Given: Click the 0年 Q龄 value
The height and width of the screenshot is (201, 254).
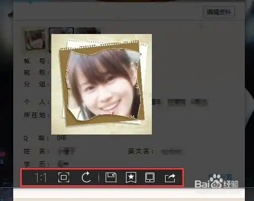Looking at the screenshot, I should (61, 138).
